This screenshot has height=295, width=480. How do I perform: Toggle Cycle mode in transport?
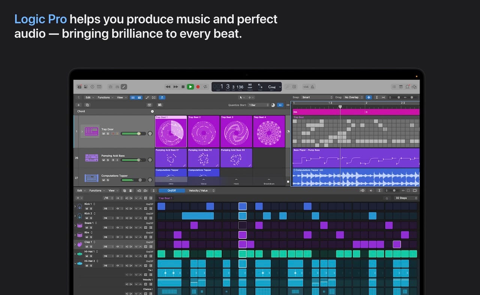[205, 87]
